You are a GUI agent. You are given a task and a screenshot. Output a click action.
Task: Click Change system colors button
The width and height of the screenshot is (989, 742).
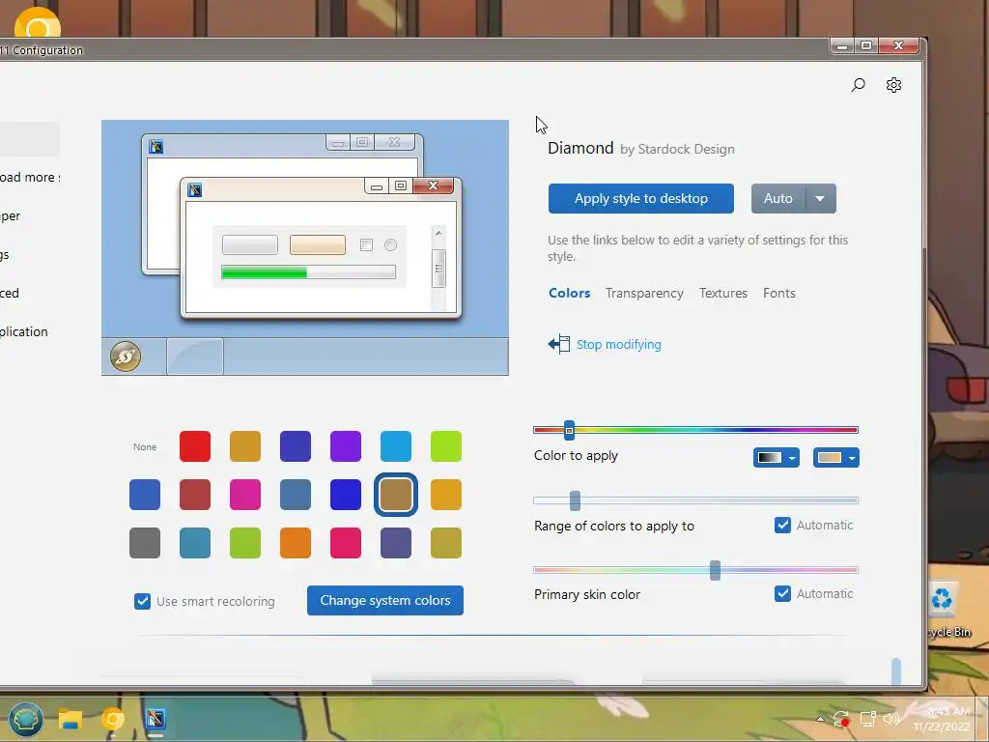[385, 600]
